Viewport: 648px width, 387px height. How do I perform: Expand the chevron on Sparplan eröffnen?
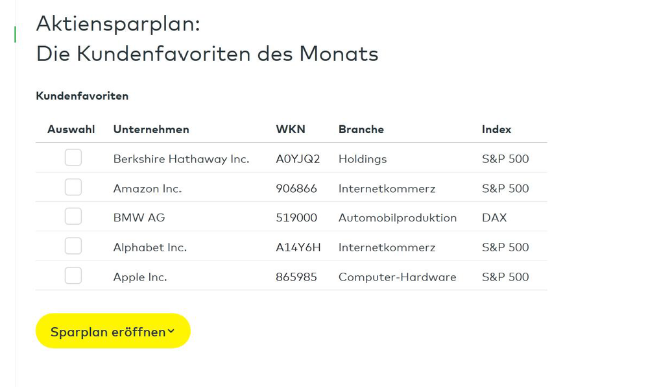171,331
